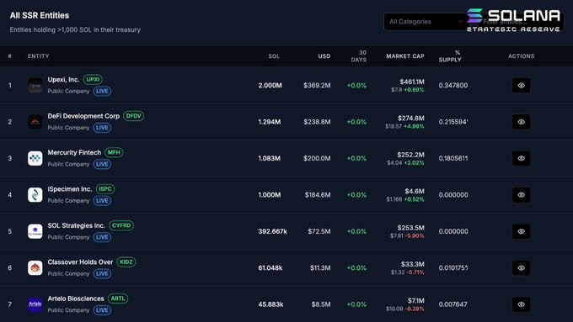Click the Upexi, Inc. company logo
The height and width of the screenshot is (322, 573).
pyautogui.click(x=35, y=85)
